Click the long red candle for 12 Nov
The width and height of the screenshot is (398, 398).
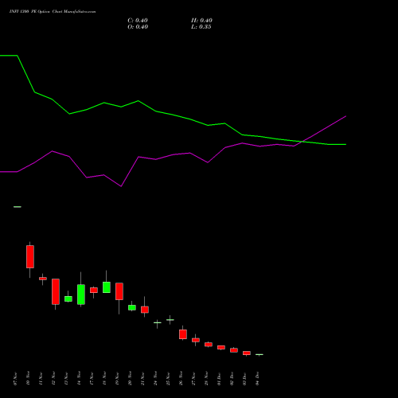click(56, 291)
